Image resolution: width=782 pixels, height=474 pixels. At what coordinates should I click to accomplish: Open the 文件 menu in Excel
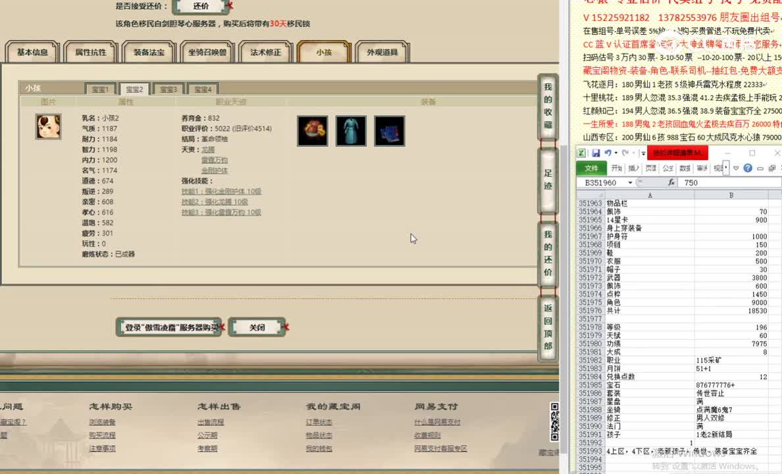pyautogui.click(x=592, y=168)
